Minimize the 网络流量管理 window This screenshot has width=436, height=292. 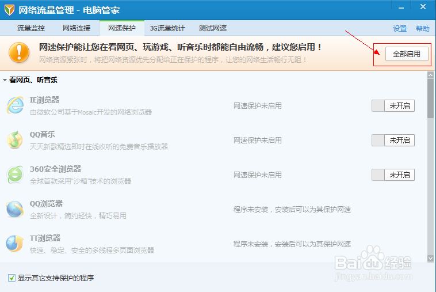pos(401,8)
